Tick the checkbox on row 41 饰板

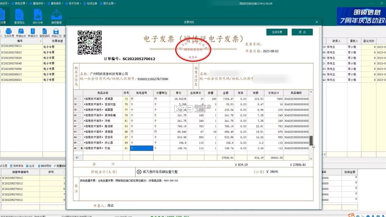(x=79, y=121)
